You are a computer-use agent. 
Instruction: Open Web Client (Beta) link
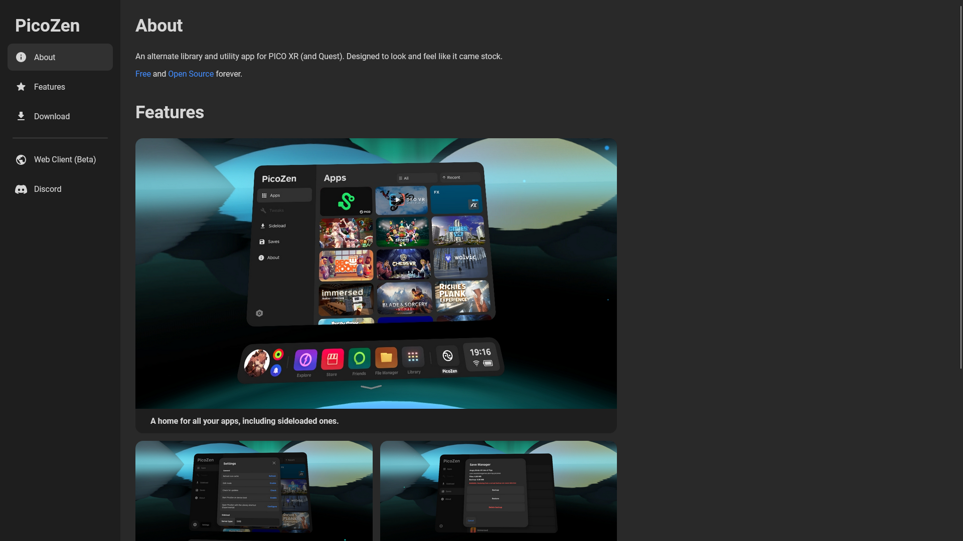tap(65, 159)
